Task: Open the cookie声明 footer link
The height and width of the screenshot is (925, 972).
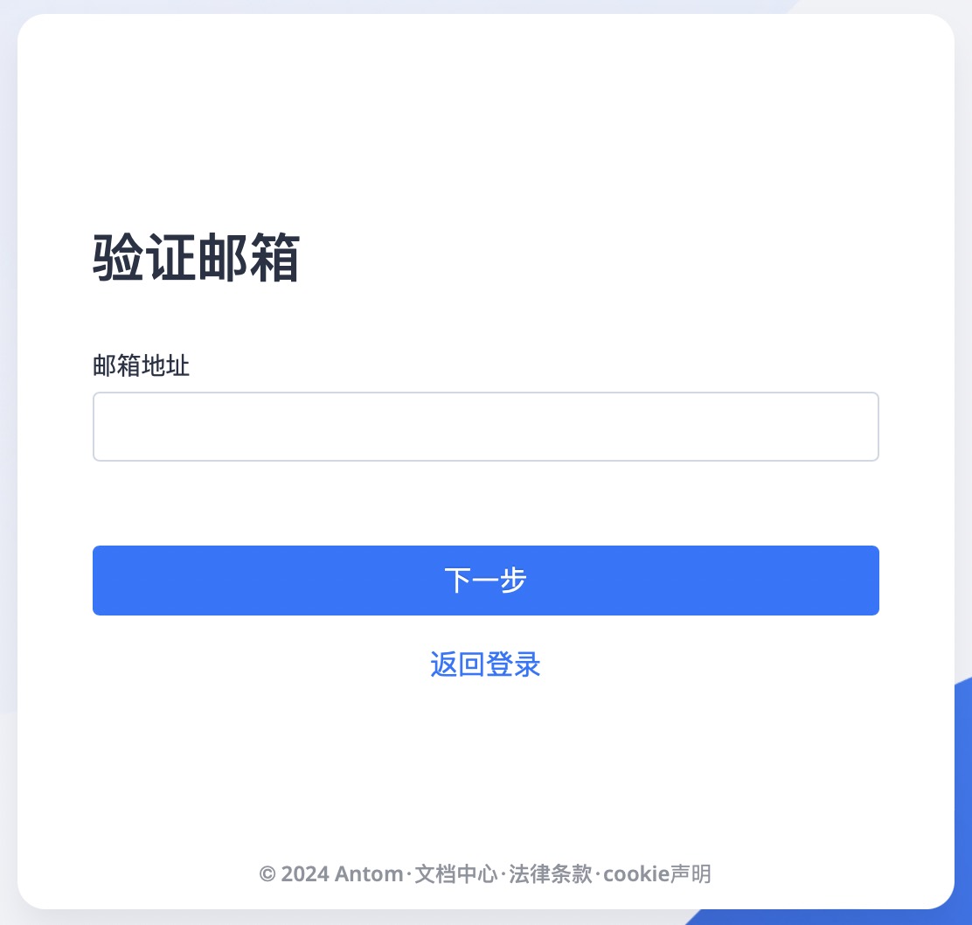Action: (657, 873)
